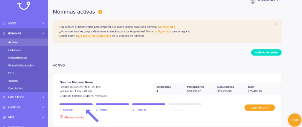Viewport: 302px width, 127px height.
Task: Expand the Eventos section chevron
Action: 43,107
